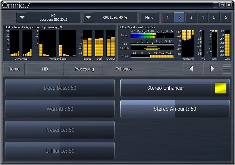The height and width of the screenshot is (165, 235).
Task: Click the Undo Output meter
Action: coord(111,43)
